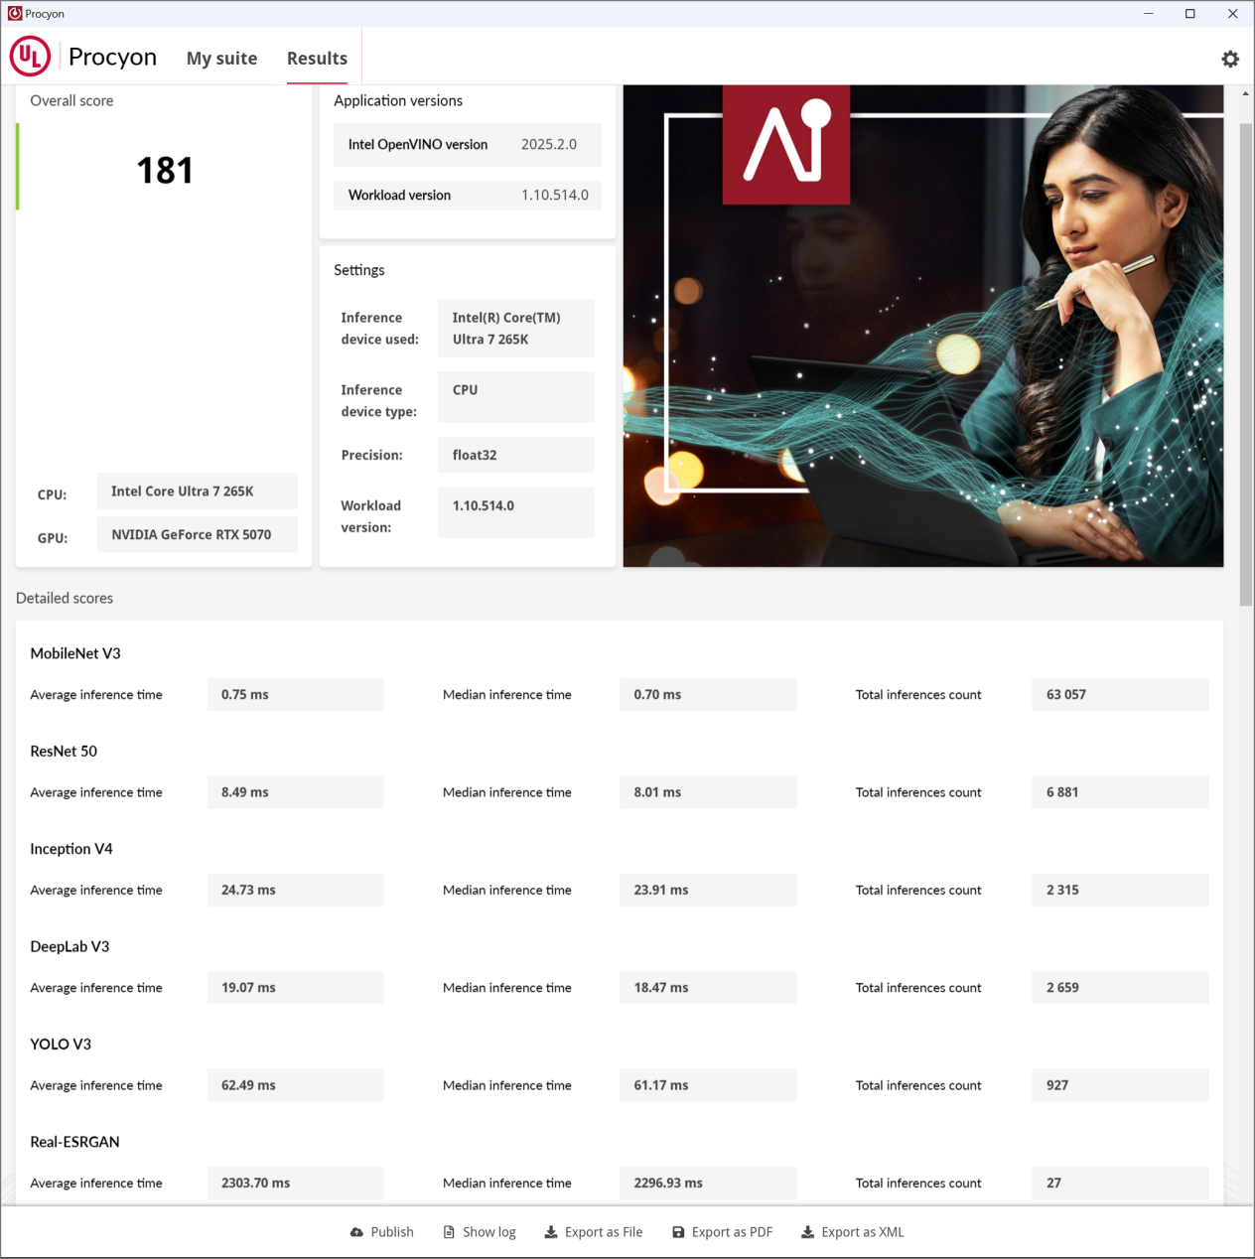The height and width of the screenshot is (1259, 1255).
Task: Click Settings workload version 1.10.514.0
Action: pos(516,512)
